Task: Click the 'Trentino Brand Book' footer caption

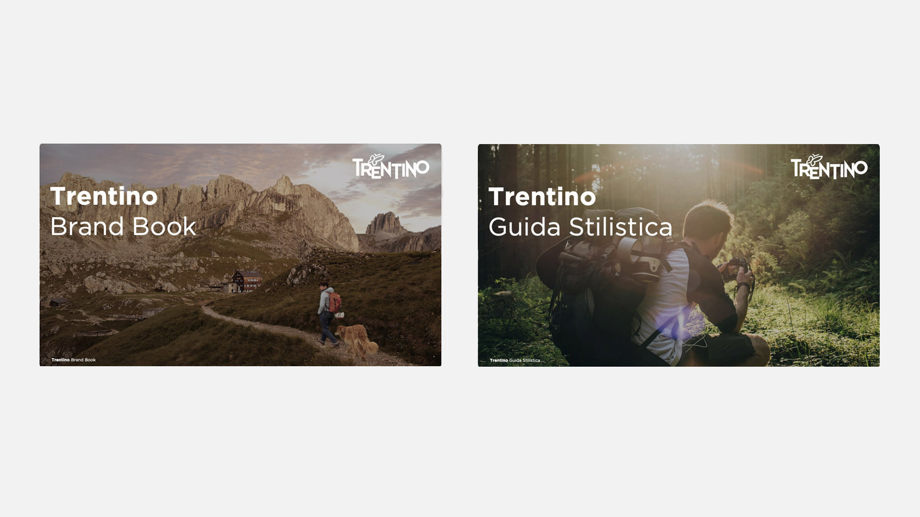Action: click(74, 360)
